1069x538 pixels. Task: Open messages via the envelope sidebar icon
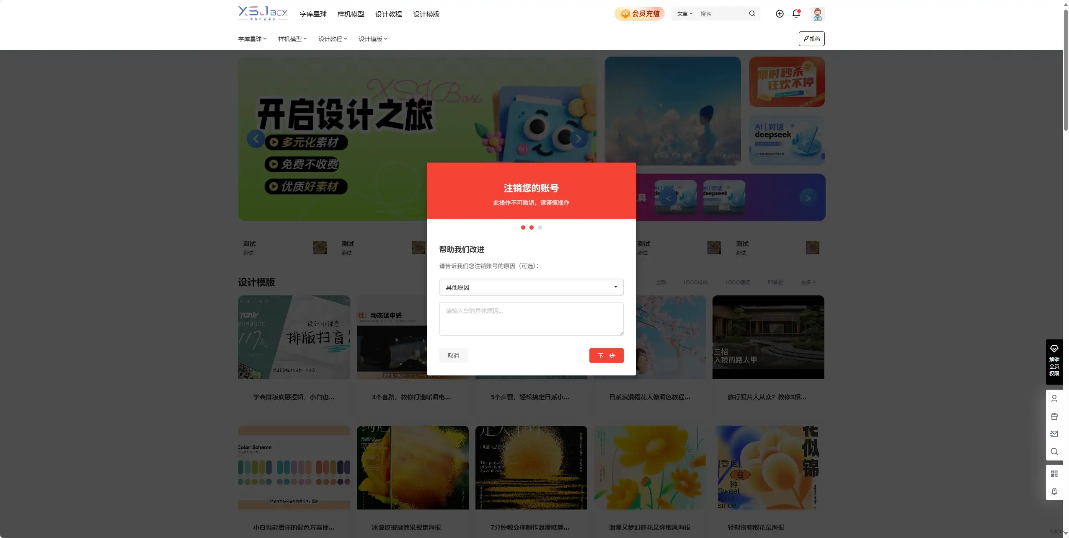(x=1055, y=434)
